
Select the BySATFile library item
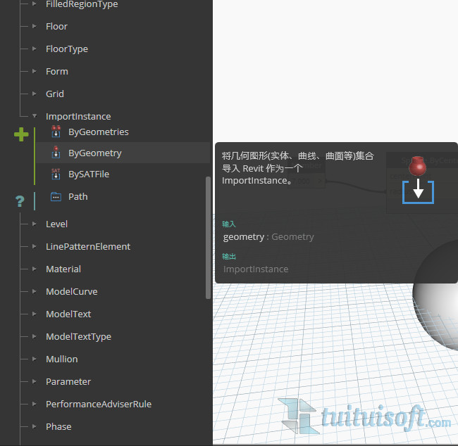pyautogui.click(x=89, y=174)
